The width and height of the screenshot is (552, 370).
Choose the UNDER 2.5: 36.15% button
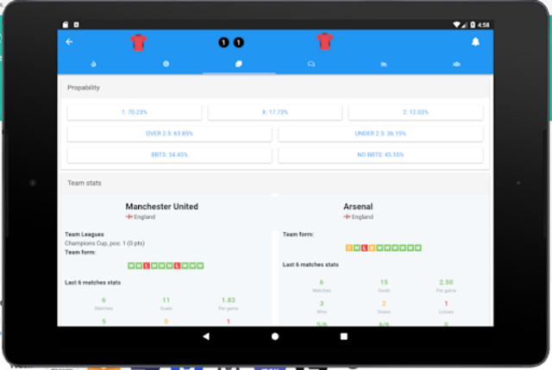point(380,134)
